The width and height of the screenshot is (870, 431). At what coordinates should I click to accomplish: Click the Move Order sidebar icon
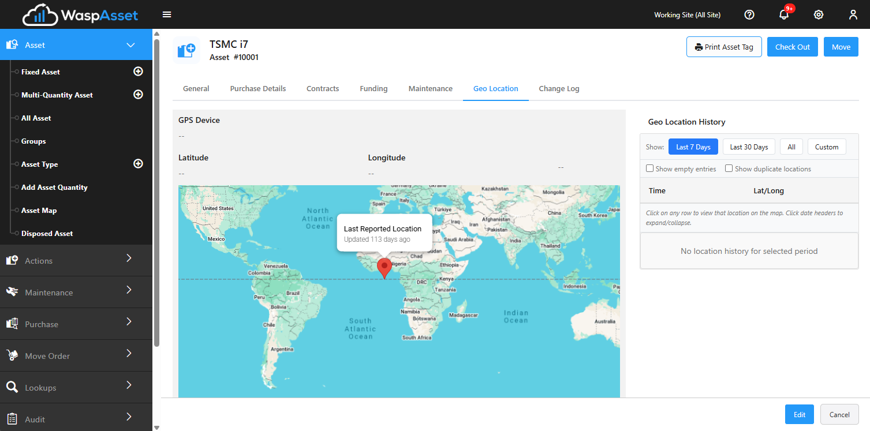12,356
